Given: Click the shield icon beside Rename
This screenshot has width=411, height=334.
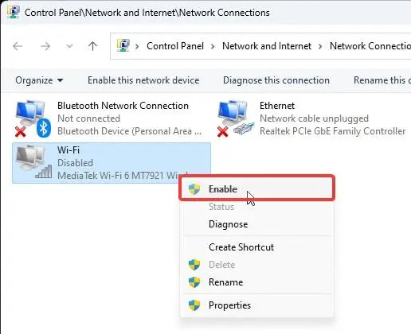Looking at the screenshot, I should (x=194, y=282).
